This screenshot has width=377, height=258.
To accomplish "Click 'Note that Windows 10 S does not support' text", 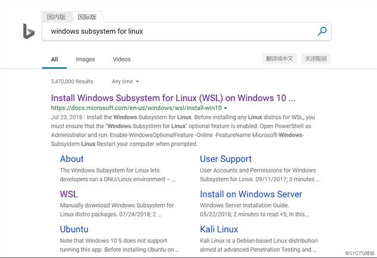I will pyautogui.click(x=114, y=241).
